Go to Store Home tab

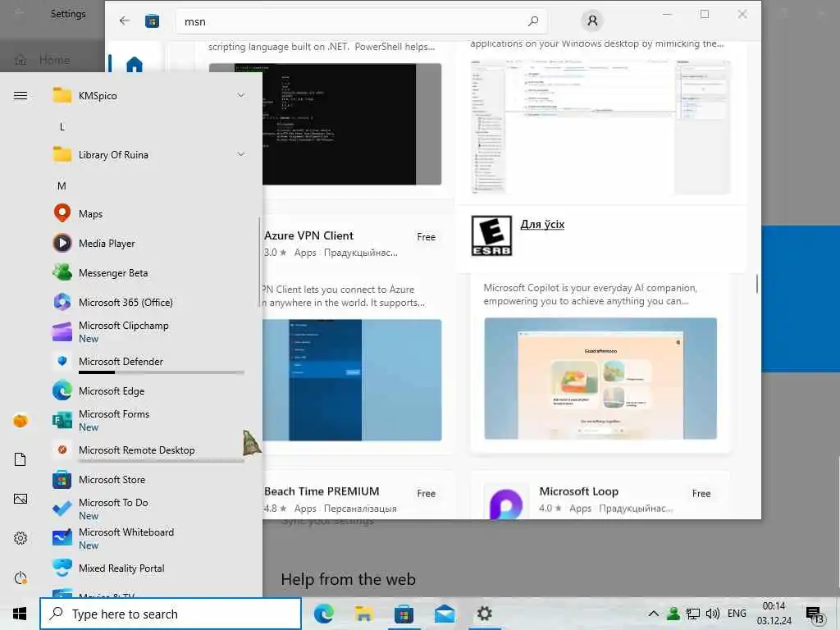(x=134, y=65)
